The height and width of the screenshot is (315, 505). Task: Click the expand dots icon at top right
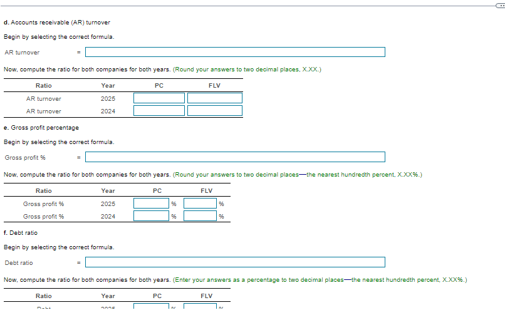pos(500,6)
